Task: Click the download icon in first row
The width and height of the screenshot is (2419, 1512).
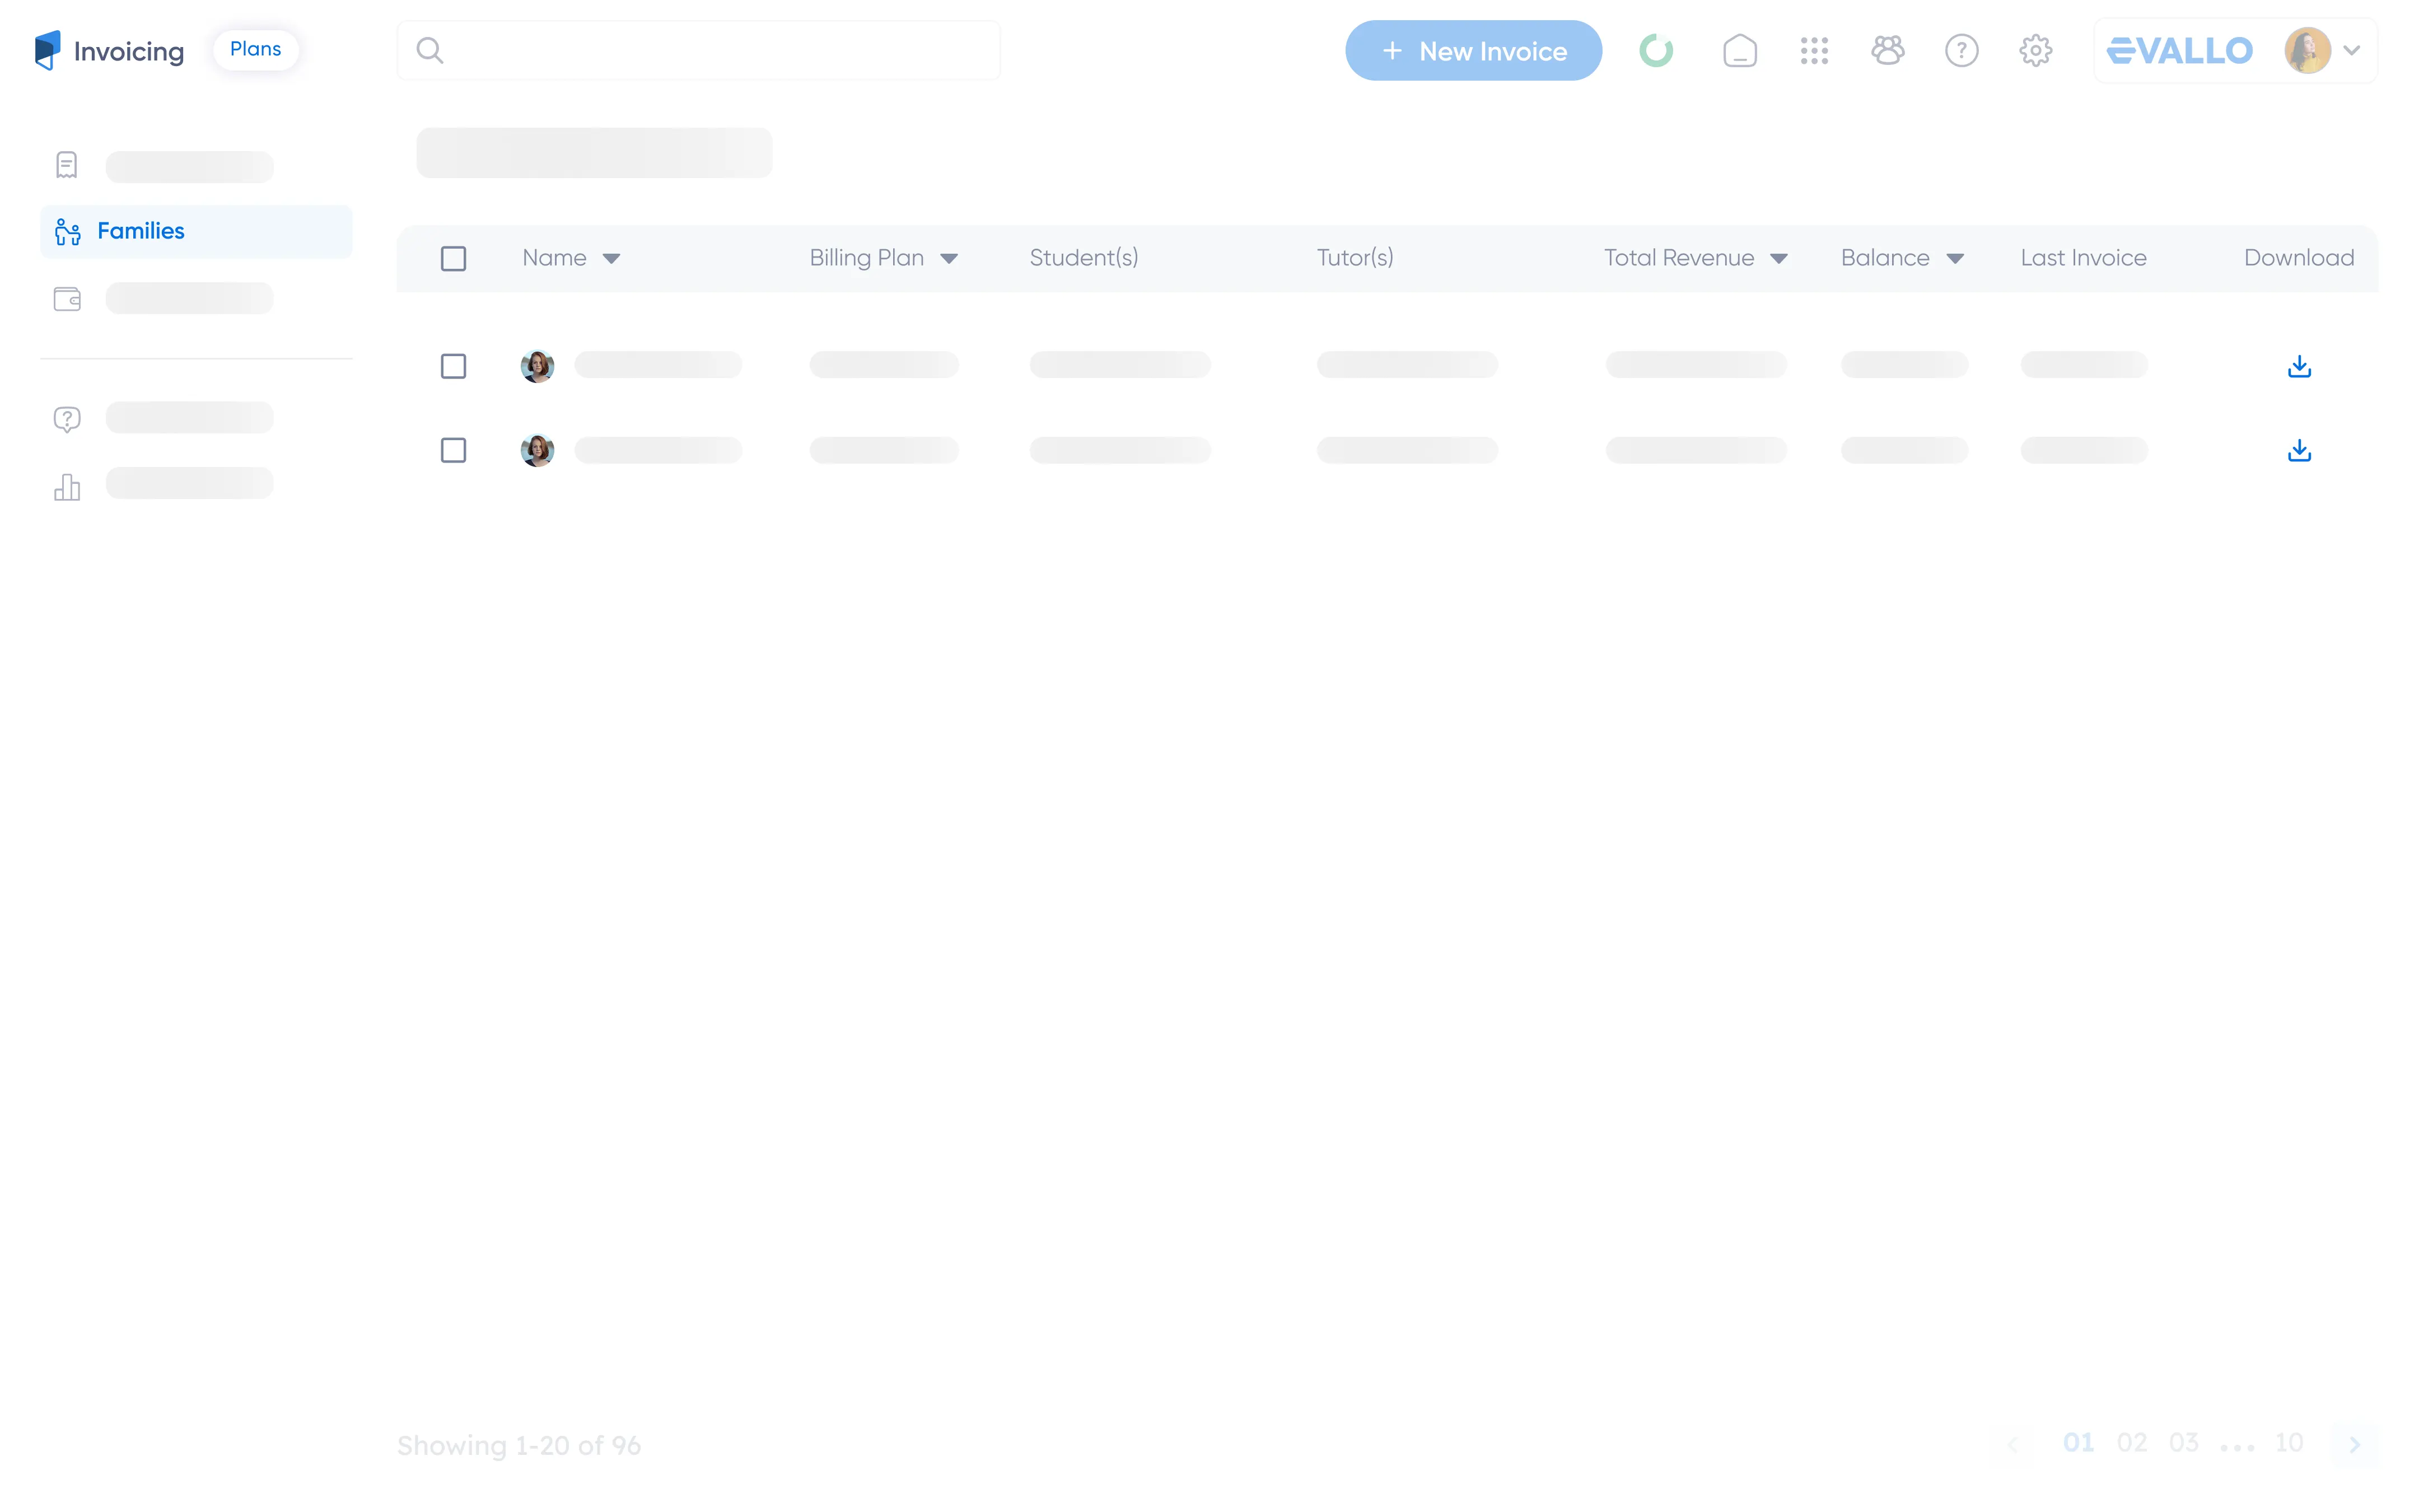Action: click(x=2298, y=366)
